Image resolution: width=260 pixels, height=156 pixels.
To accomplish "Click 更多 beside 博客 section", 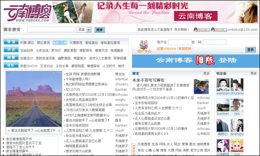I will pyautogui.click(x=206, y=73).
